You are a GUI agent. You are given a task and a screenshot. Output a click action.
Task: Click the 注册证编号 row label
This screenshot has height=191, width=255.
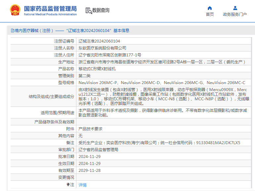coord(64,41)
